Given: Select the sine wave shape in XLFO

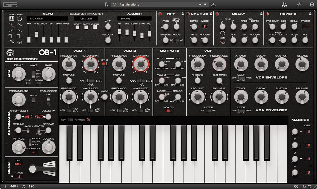Looking at the screenshot, I should click(x=11, y=25).
